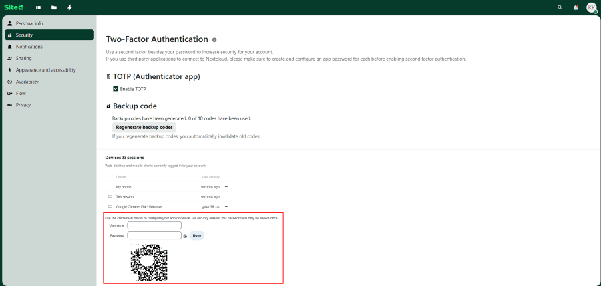Open three-dot menu for My phone
This screenshot has width=601, height=286.
(226, 186)
